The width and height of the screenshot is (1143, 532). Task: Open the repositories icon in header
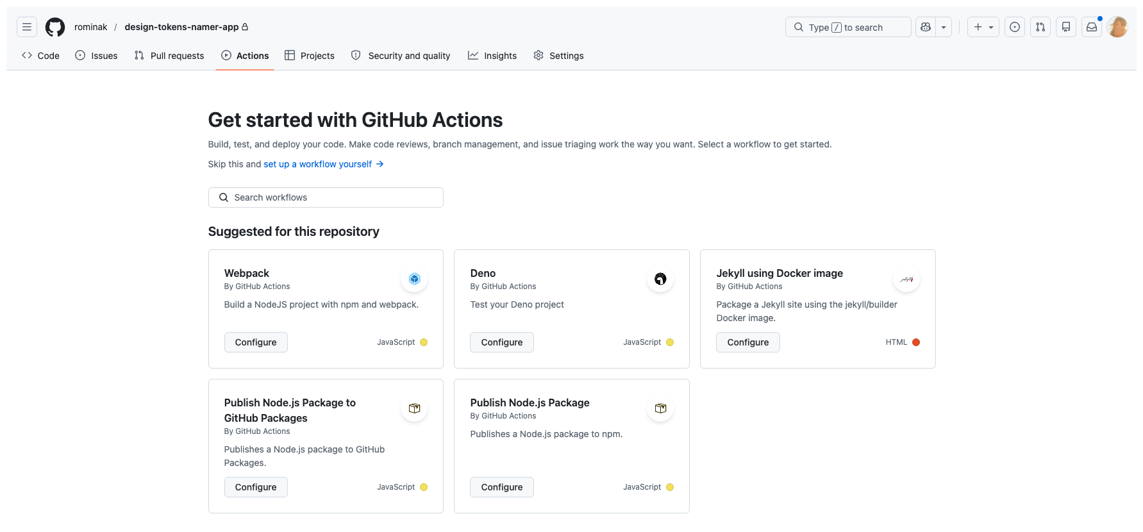[1066, 27]
